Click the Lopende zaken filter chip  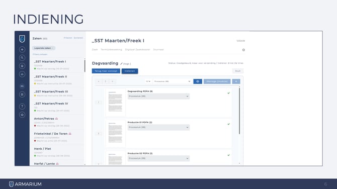(x=44, y=48)
